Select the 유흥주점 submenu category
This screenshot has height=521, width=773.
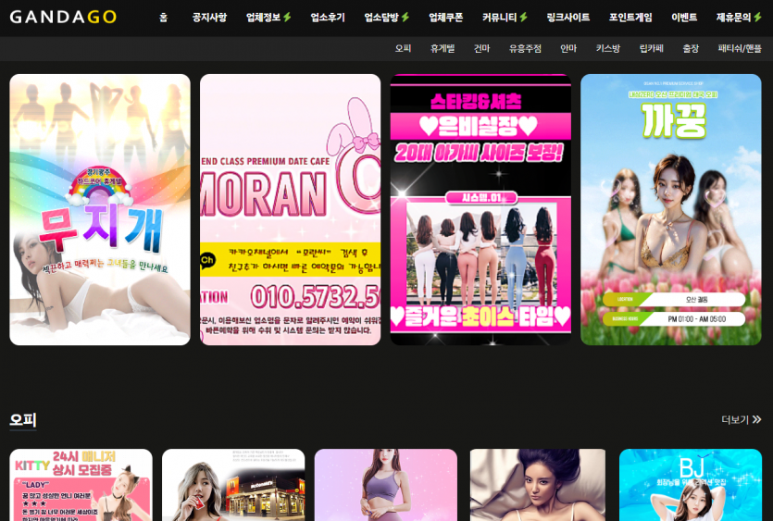click(525, 48)
